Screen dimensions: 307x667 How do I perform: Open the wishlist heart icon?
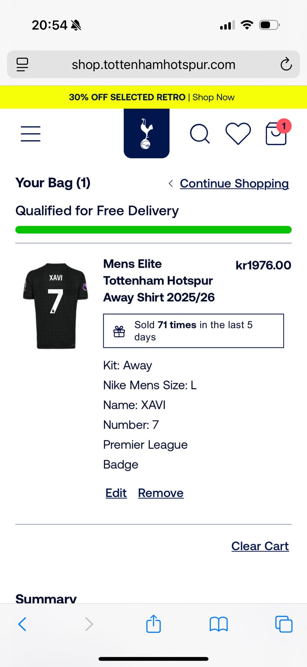[x=238, y=134]
